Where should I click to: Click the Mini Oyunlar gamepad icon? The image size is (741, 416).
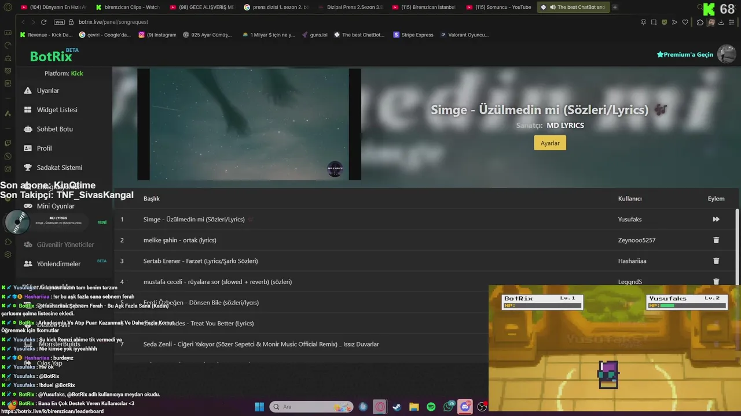point(28,206)
